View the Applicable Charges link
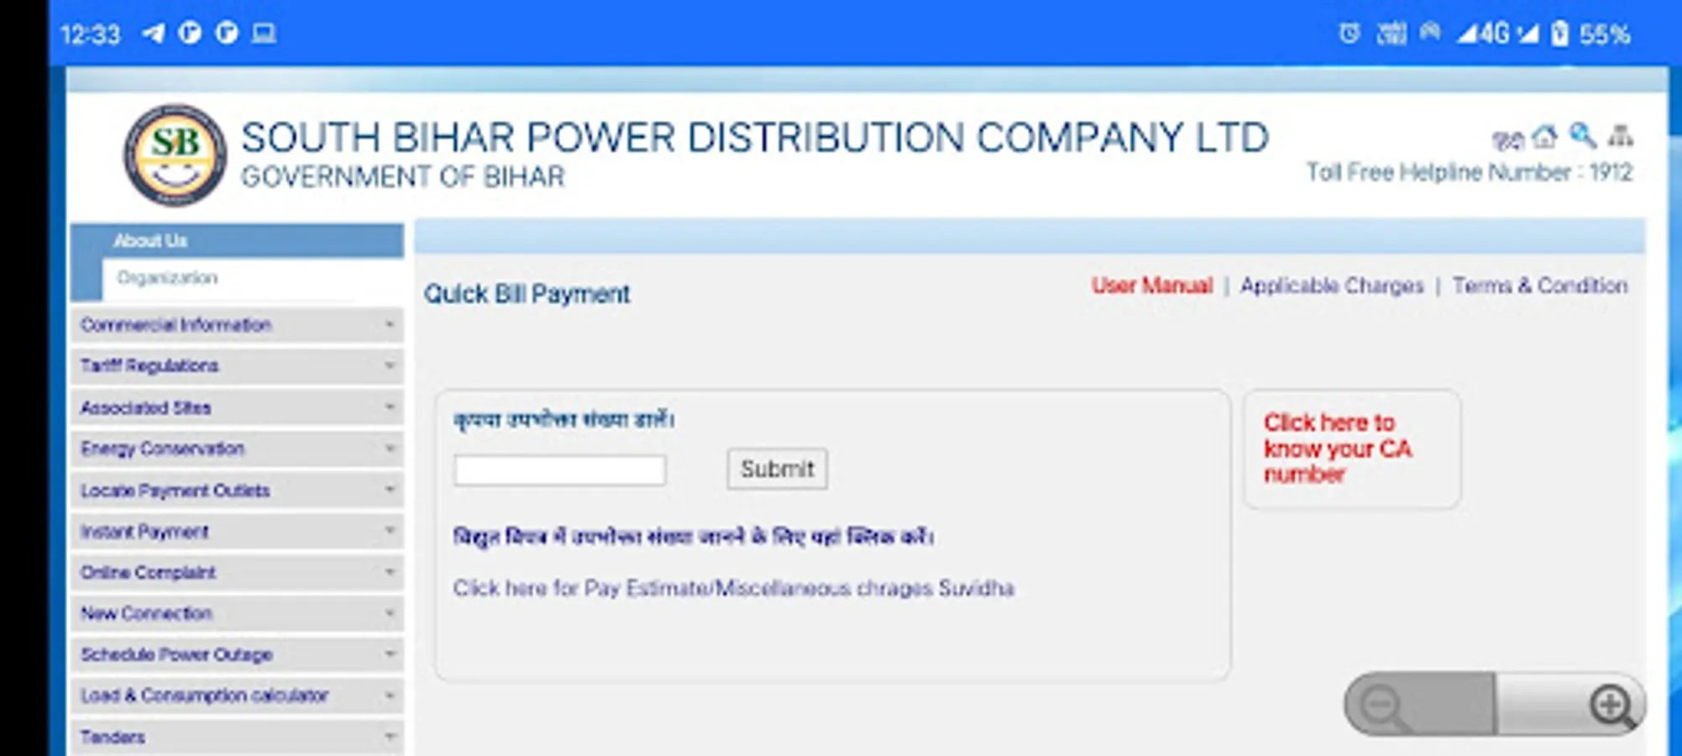1682x756 pixels. (x=1332, y=286)
